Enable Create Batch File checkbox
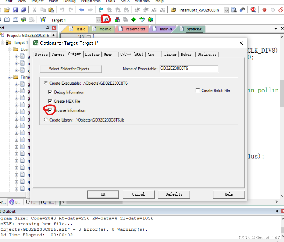 (198, 90)
